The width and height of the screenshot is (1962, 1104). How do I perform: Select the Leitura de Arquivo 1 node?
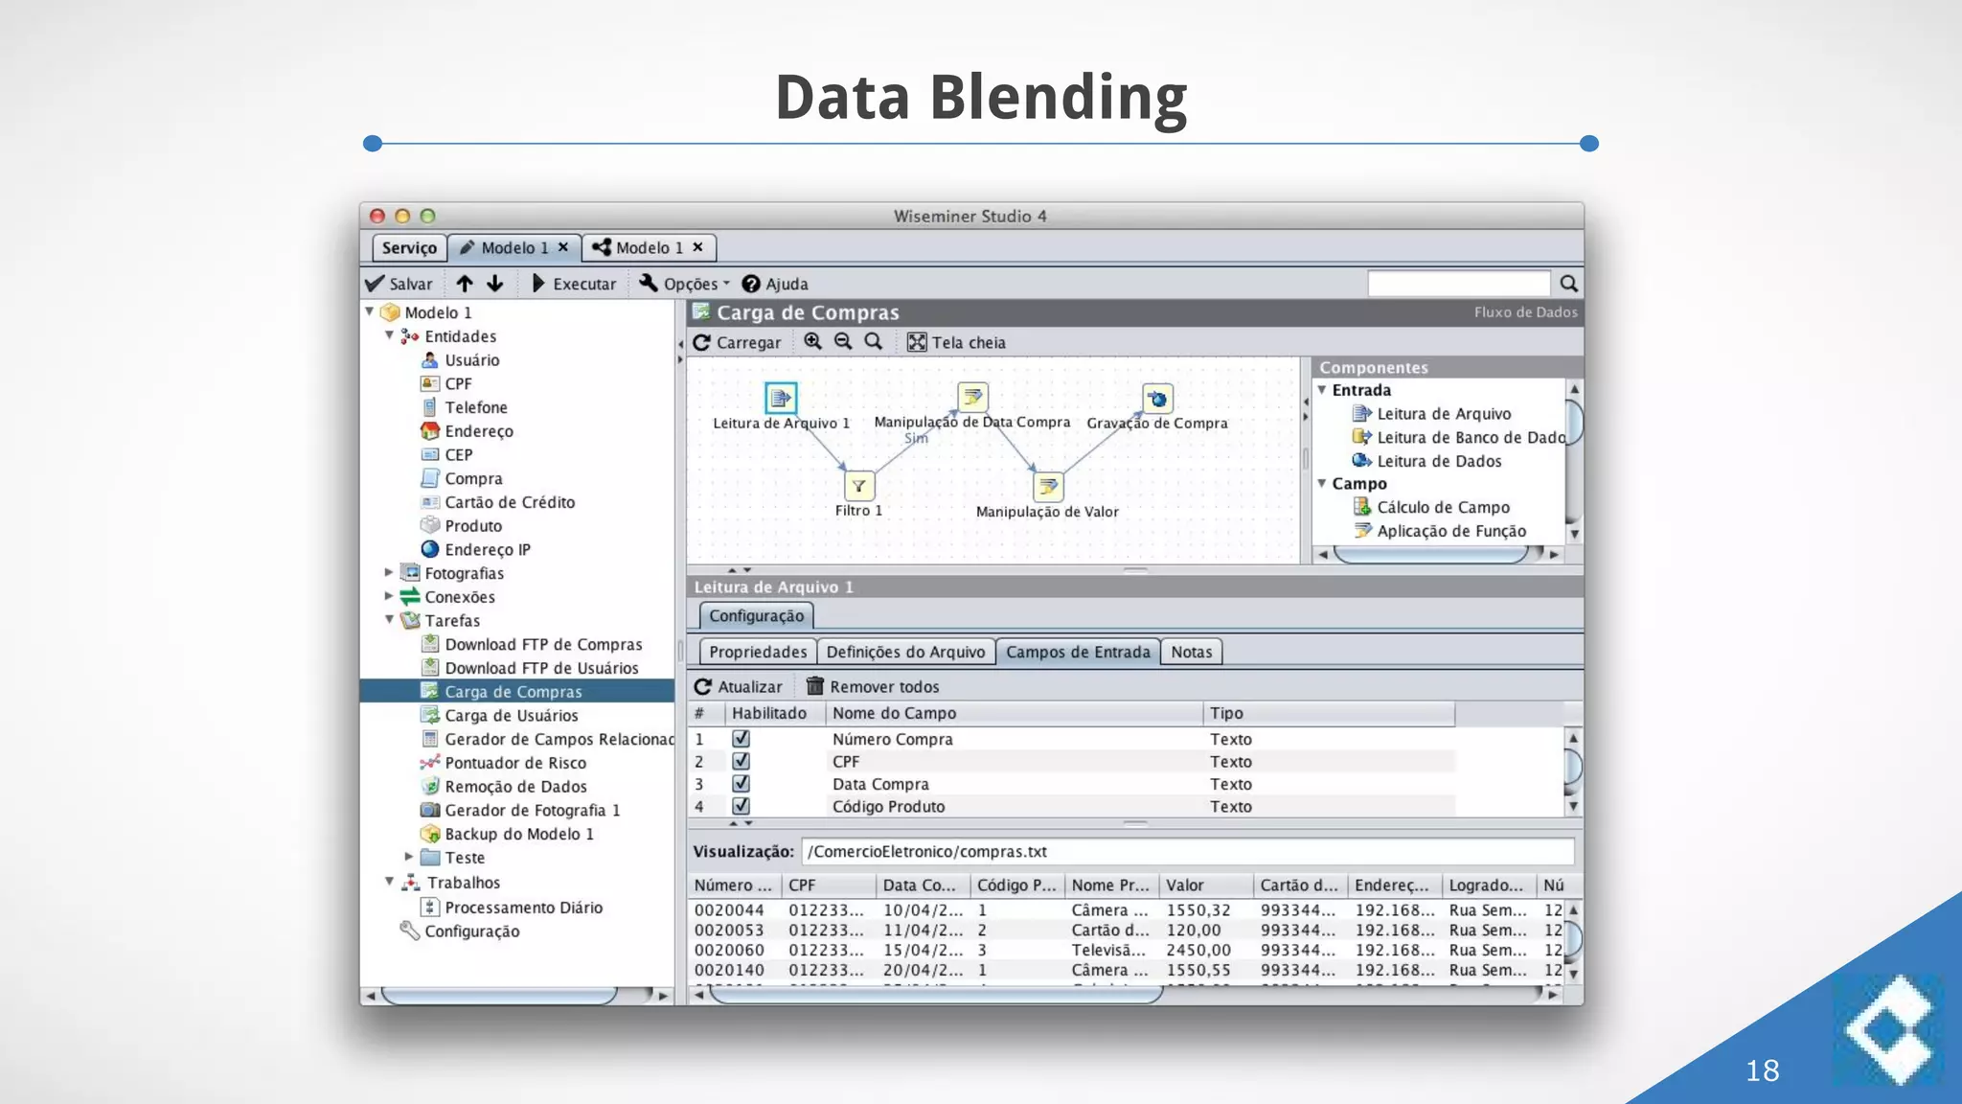coord(781,398)
